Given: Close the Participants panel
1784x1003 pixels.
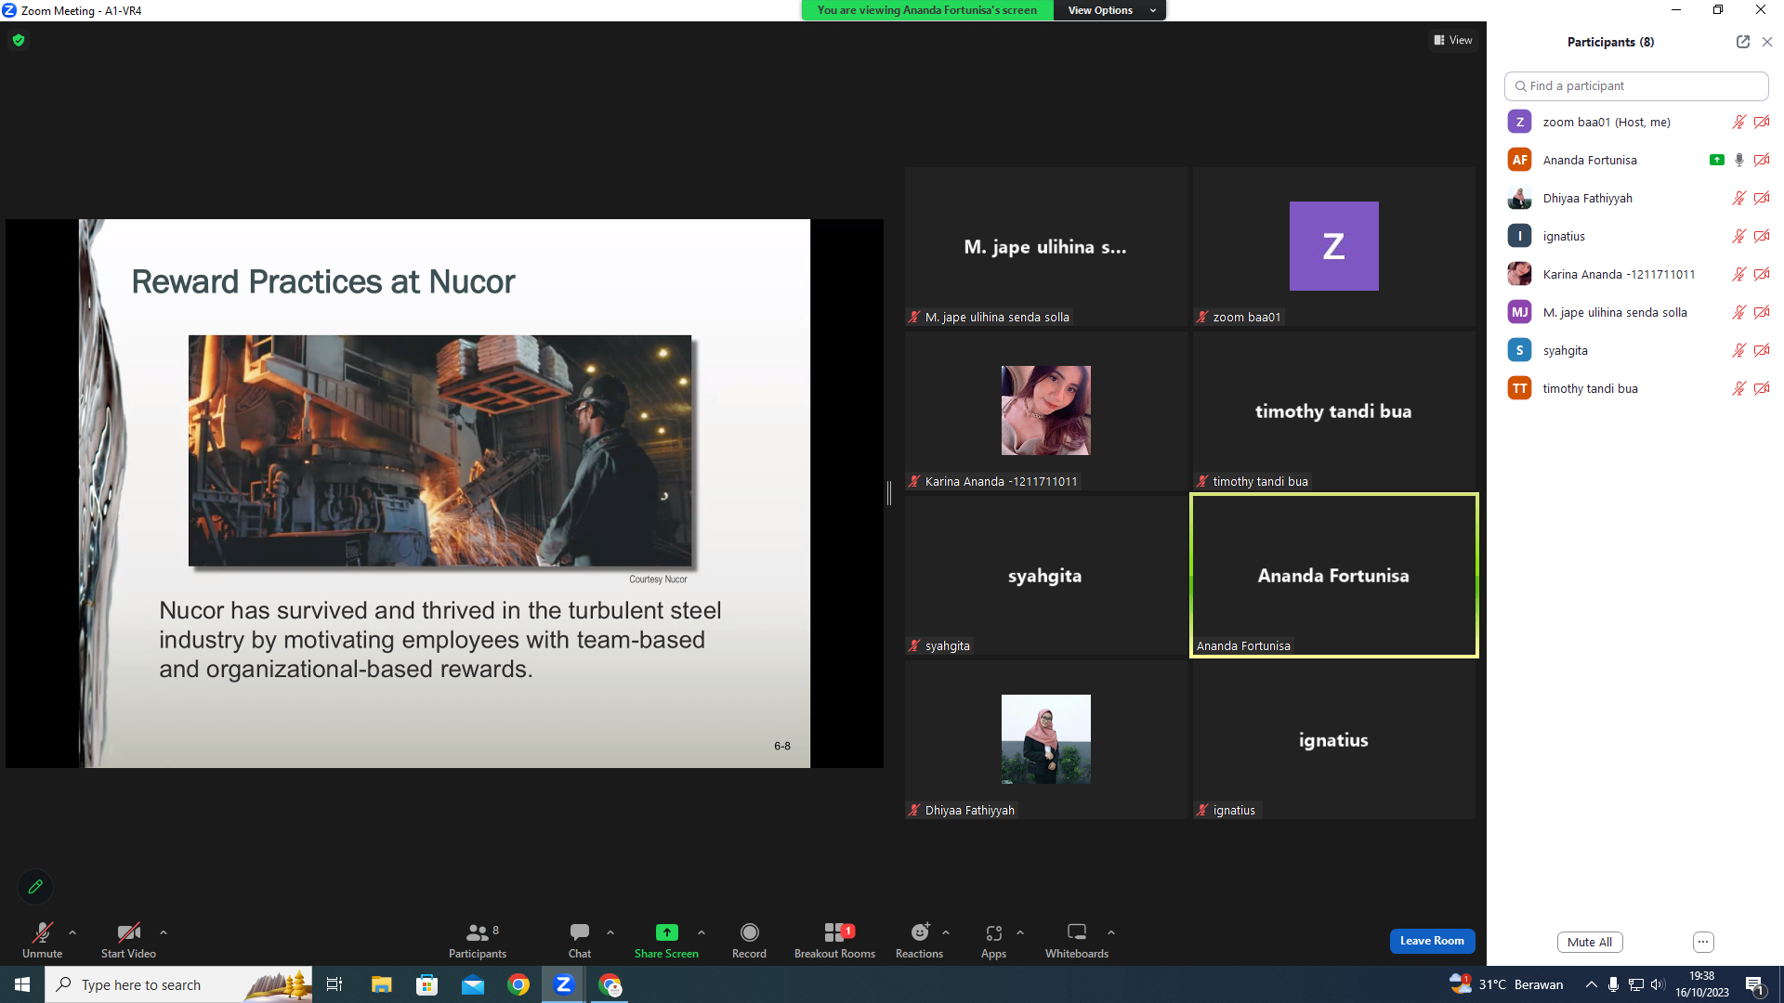Looking at the screenshot, I should coord(1767,42).
